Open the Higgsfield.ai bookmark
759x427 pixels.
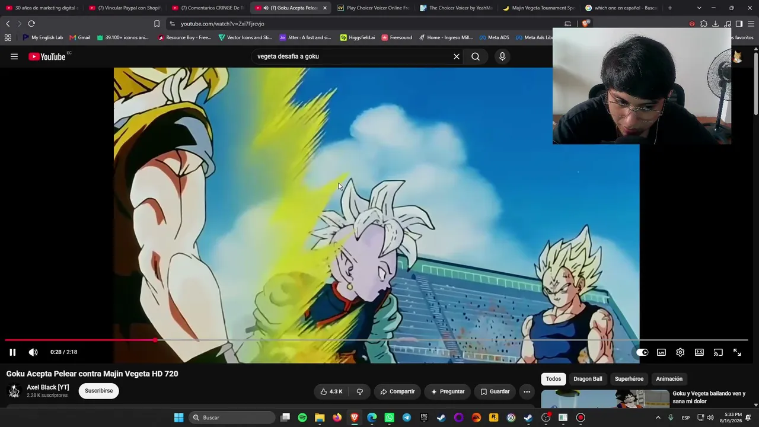[358, 37]
